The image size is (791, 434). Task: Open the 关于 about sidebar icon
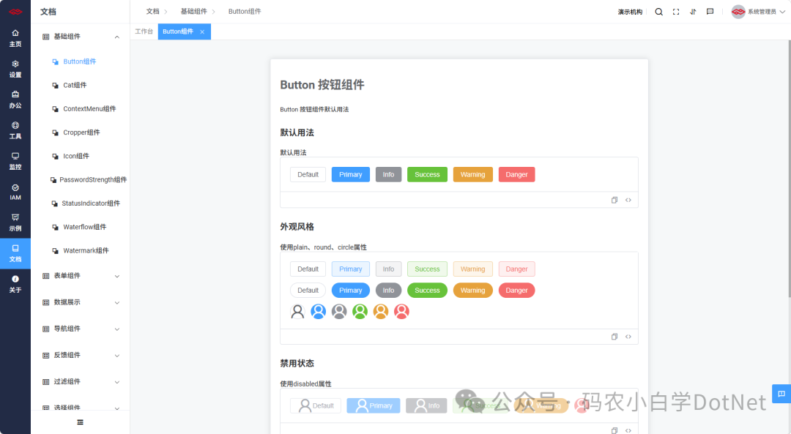[x=15, y=284]
